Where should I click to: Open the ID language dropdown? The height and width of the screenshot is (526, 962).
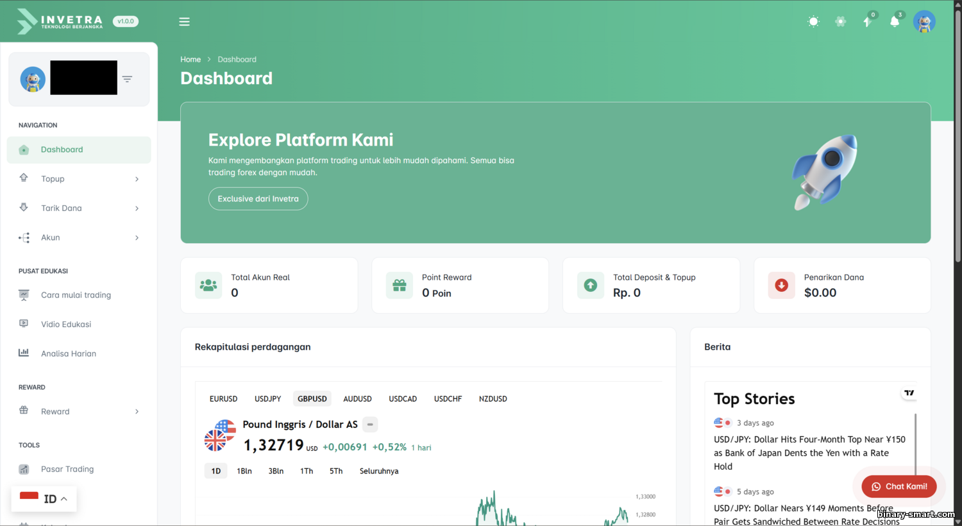pyautogui.click(x=44, y=498)
